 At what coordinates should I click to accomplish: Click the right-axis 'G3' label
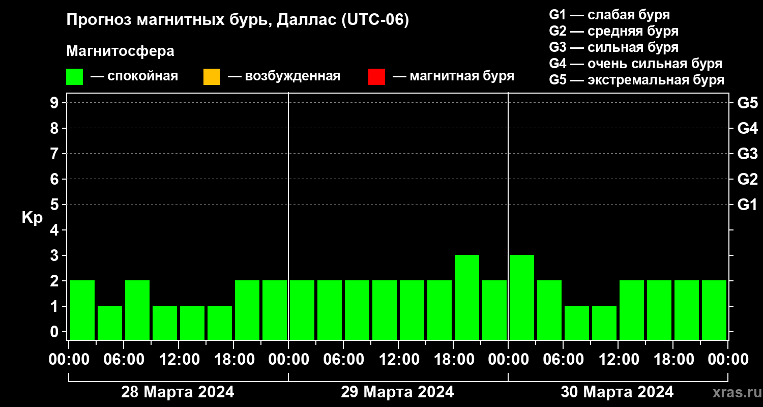tap(747, 154)
